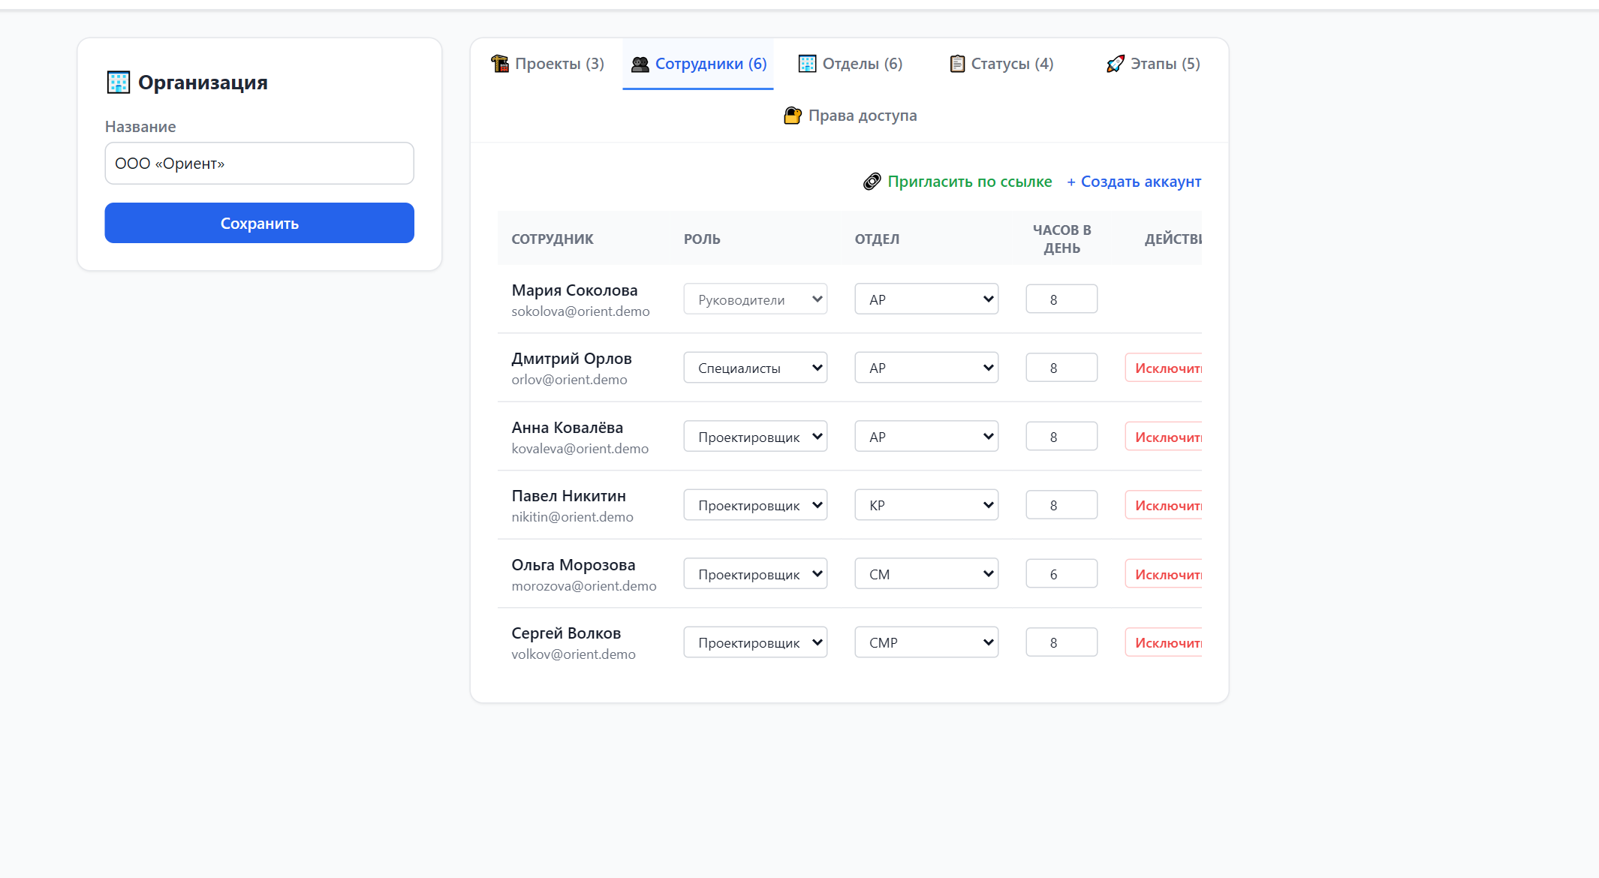Screen dimensions: 1599x878
Task: Click Исключить for Дмитрий Орлов
Action: tap(1164, 368)
